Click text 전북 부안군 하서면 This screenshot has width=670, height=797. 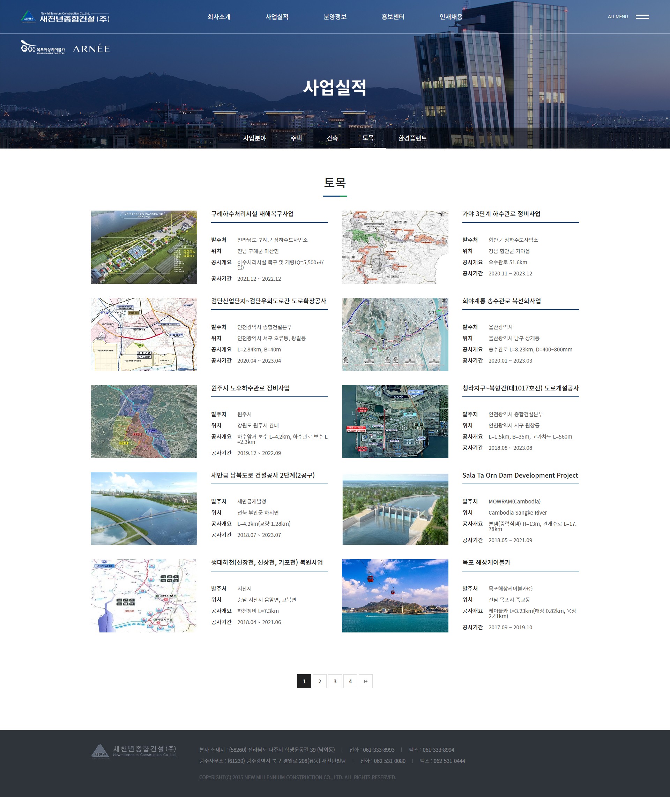258,513
